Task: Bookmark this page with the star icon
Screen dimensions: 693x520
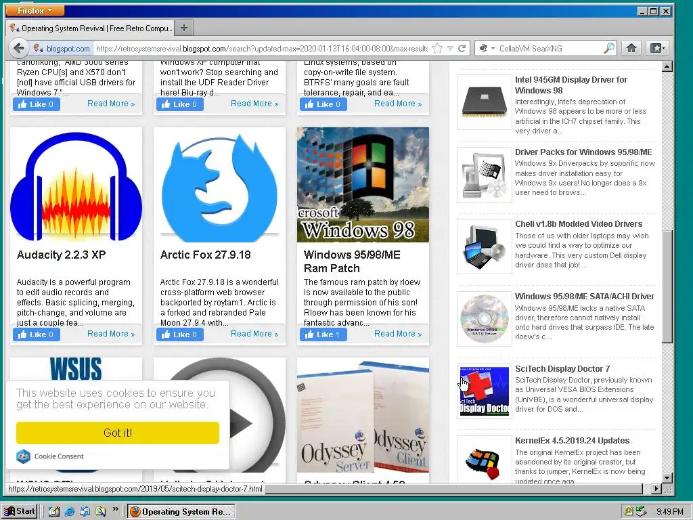Action: (437, 48)
